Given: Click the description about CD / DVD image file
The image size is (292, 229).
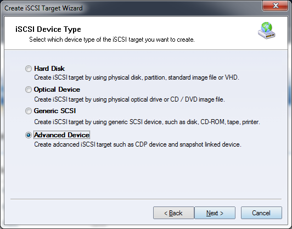Looking at the screenshot, I should [x=130, y=99].
